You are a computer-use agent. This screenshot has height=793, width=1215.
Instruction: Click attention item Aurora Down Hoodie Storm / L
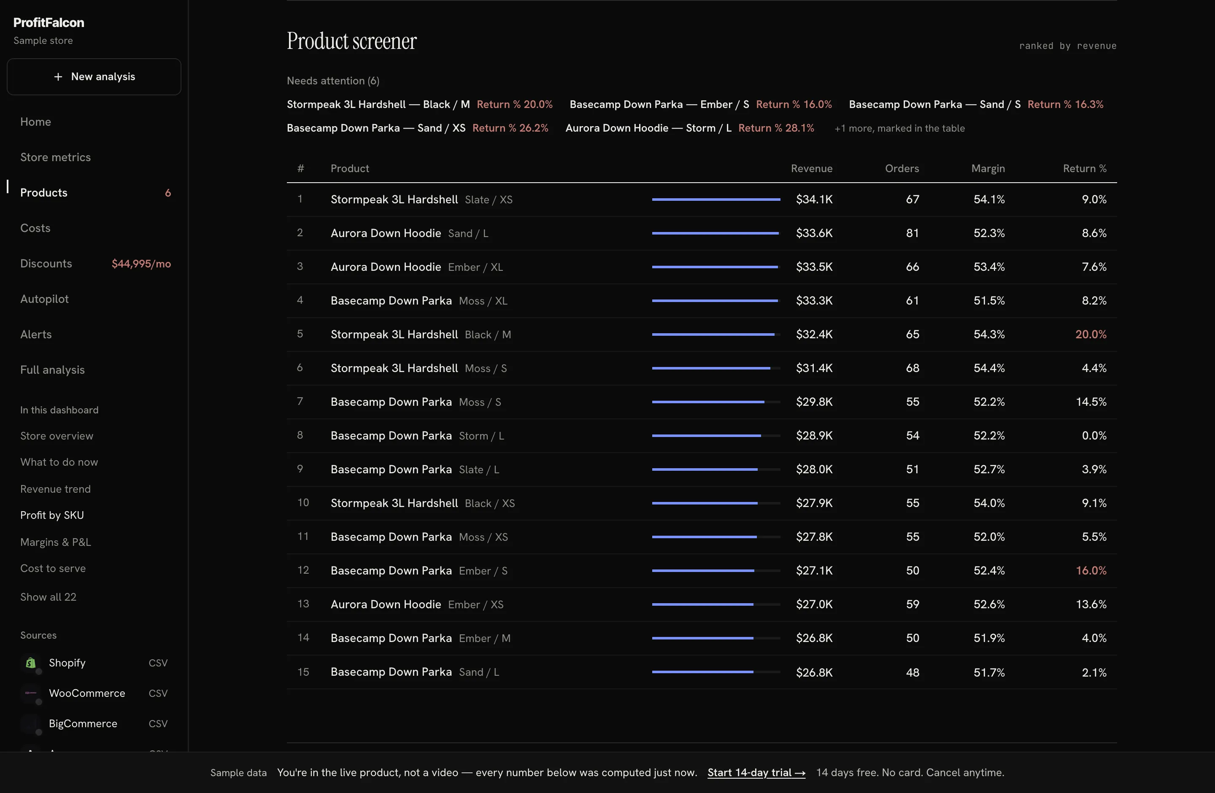(x=690, y=128)
